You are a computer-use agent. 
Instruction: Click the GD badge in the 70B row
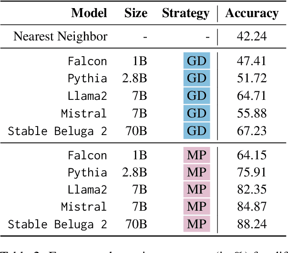coord(196,130)
